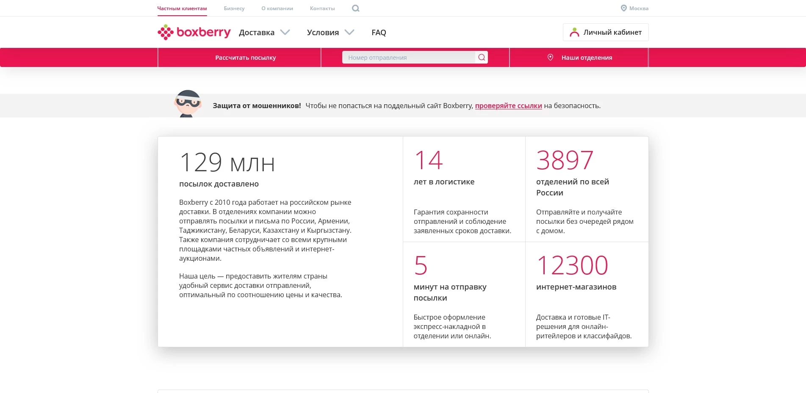Select the Частным клиентам tab

pyautogui.click(x=182, y=8)
